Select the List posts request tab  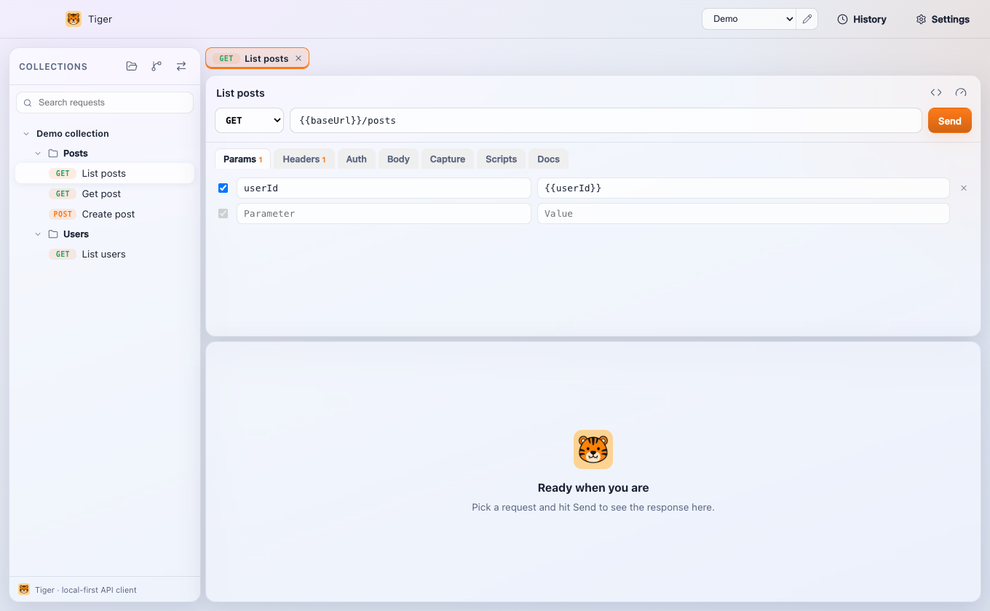(257, 58)
